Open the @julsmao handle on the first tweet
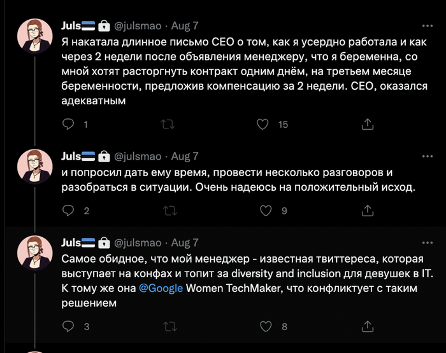 [x=138, y=25]
